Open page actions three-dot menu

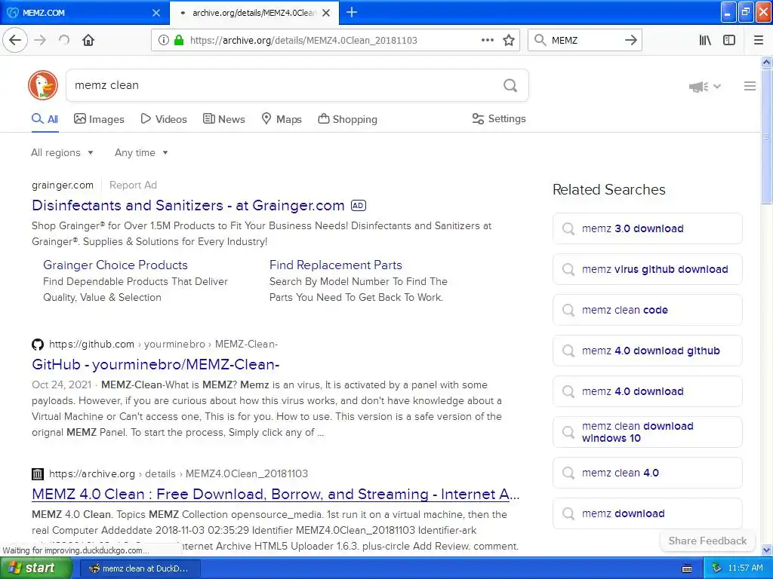(x=488, y=40)
